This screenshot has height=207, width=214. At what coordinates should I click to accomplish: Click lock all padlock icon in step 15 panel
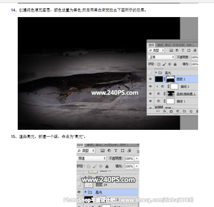(x=107, y=166)
